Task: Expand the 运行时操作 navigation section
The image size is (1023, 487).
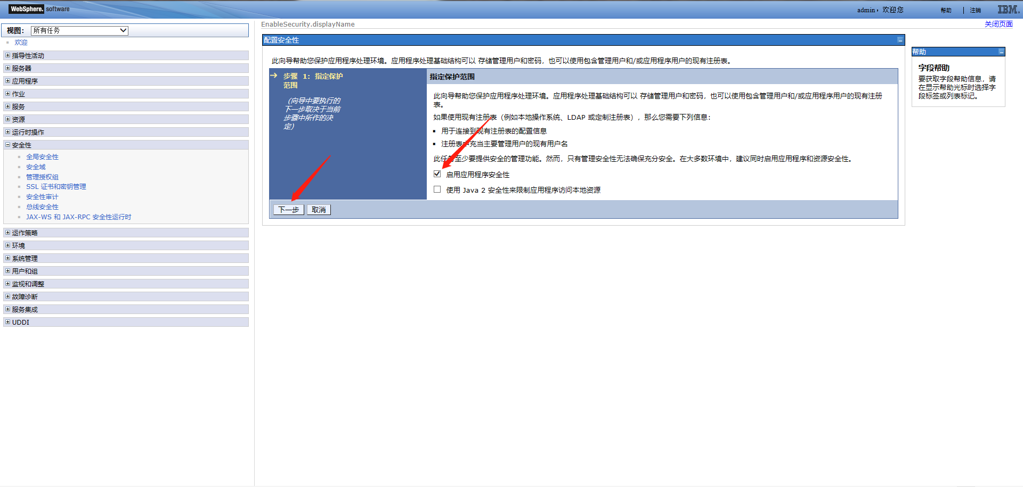Action: [x=7, y=132]
